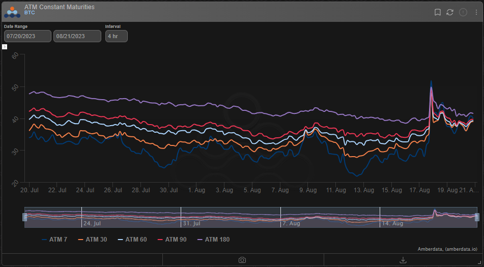
Task: Click the 60 y-axis label
Action: (x=15, y=56)
